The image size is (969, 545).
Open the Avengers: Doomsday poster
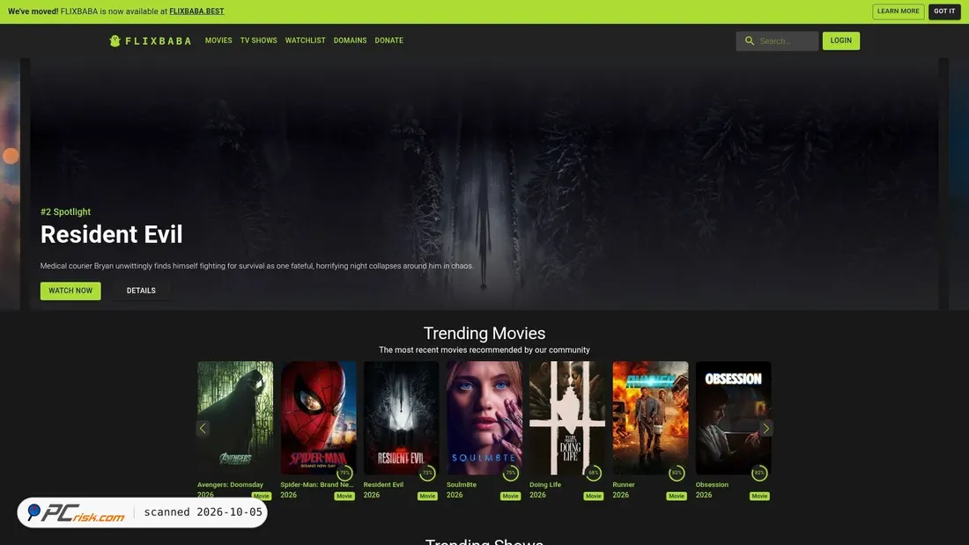(x=235, y=417)
